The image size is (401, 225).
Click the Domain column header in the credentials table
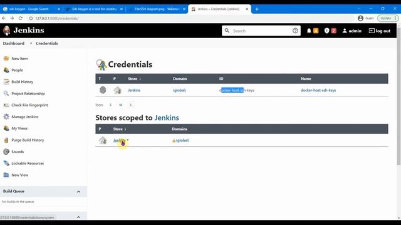tap(180, 79)
